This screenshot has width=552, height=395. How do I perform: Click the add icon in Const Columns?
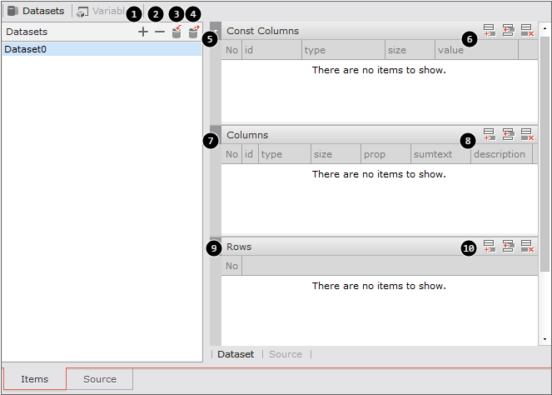[490, 31]
